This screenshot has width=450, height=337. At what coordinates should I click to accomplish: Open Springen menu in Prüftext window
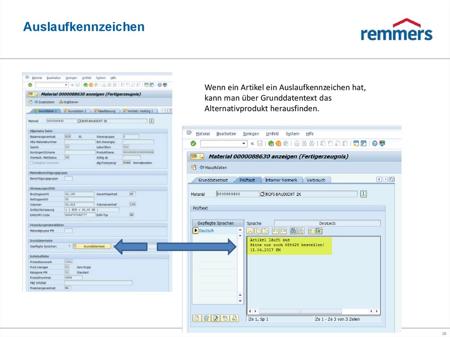[x=251, y=134]
